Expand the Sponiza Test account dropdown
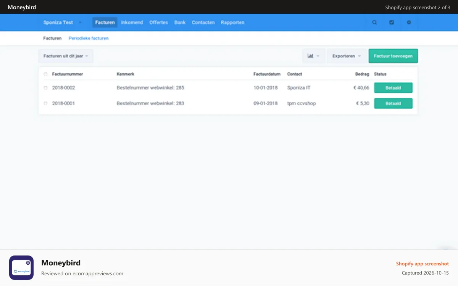The image size is (458, 286). [63, 22]
